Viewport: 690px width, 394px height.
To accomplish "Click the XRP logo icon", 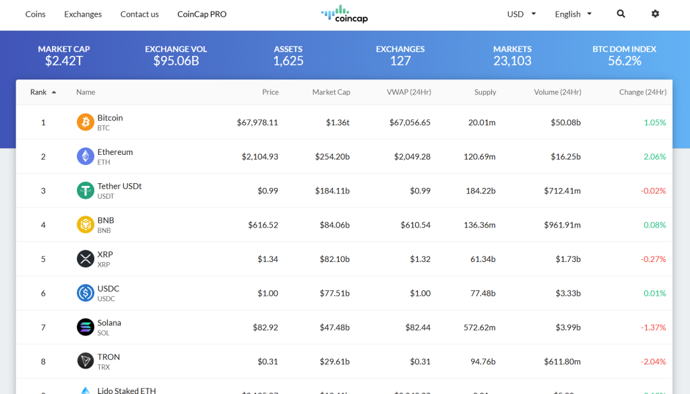I will coord(85,259).
